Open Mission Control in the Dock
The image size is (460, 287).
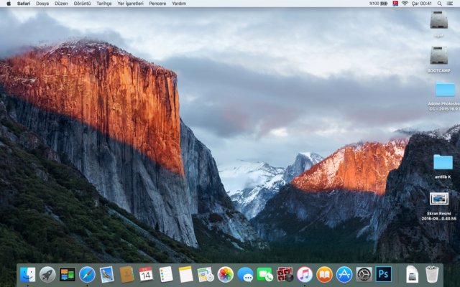67,275
